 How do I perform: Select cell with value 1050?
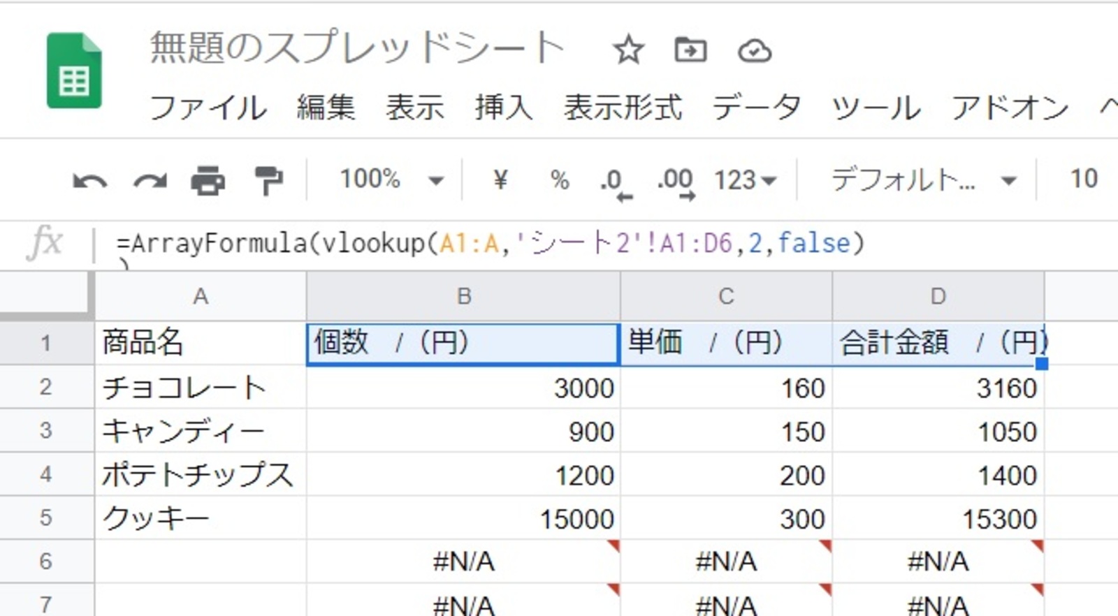[x=938, y=430]
